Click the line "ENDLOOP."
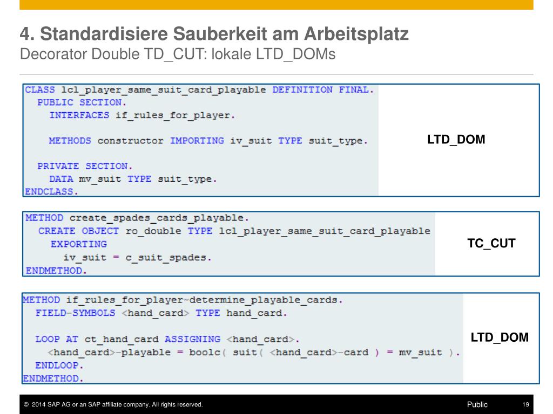 59,365
